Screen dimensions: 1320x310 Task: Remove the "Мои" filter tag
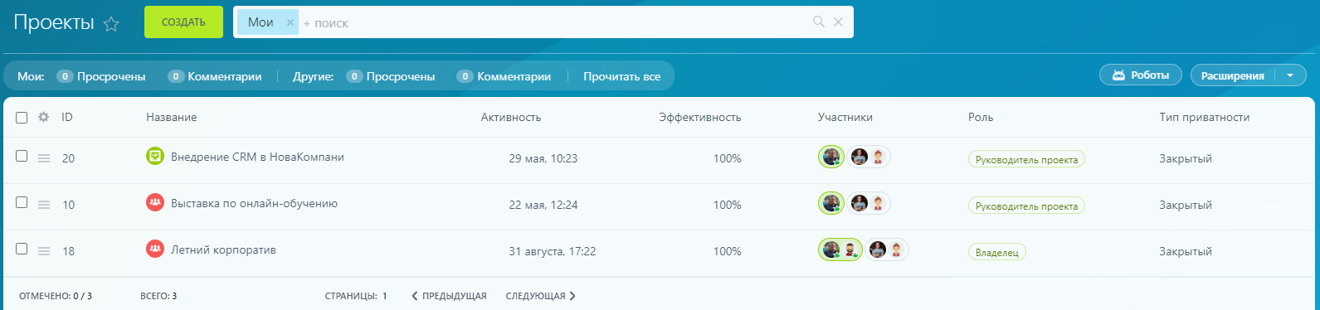coord(290,22)
